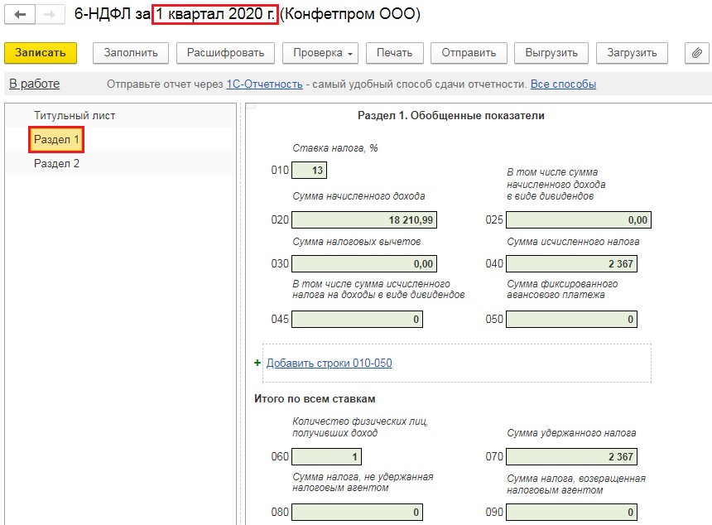Open the 1С-Отчетность link
Viewport: 712px width, 525px height.
264,84
